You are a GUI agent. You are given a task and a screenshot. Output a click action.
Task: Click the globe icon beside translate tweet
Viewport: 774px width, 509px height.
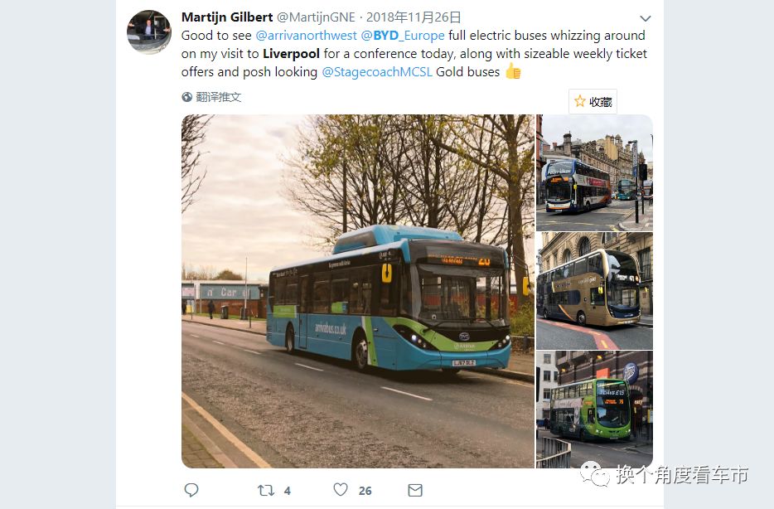(186, 97)
